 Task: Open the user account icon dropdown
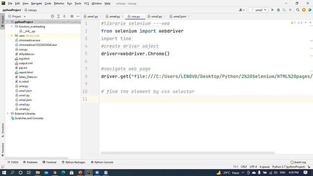242,10
